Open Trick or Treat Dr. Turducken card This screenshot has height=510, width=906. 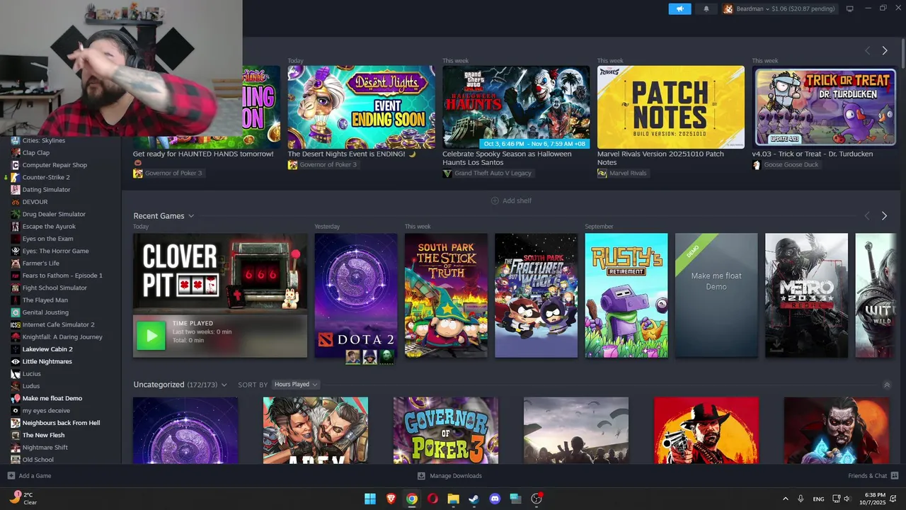coord(825,107)
